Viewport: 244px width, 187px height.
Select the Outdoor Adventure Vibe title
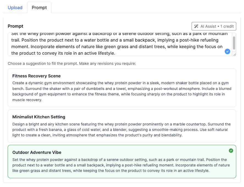(x=37, y=152)
